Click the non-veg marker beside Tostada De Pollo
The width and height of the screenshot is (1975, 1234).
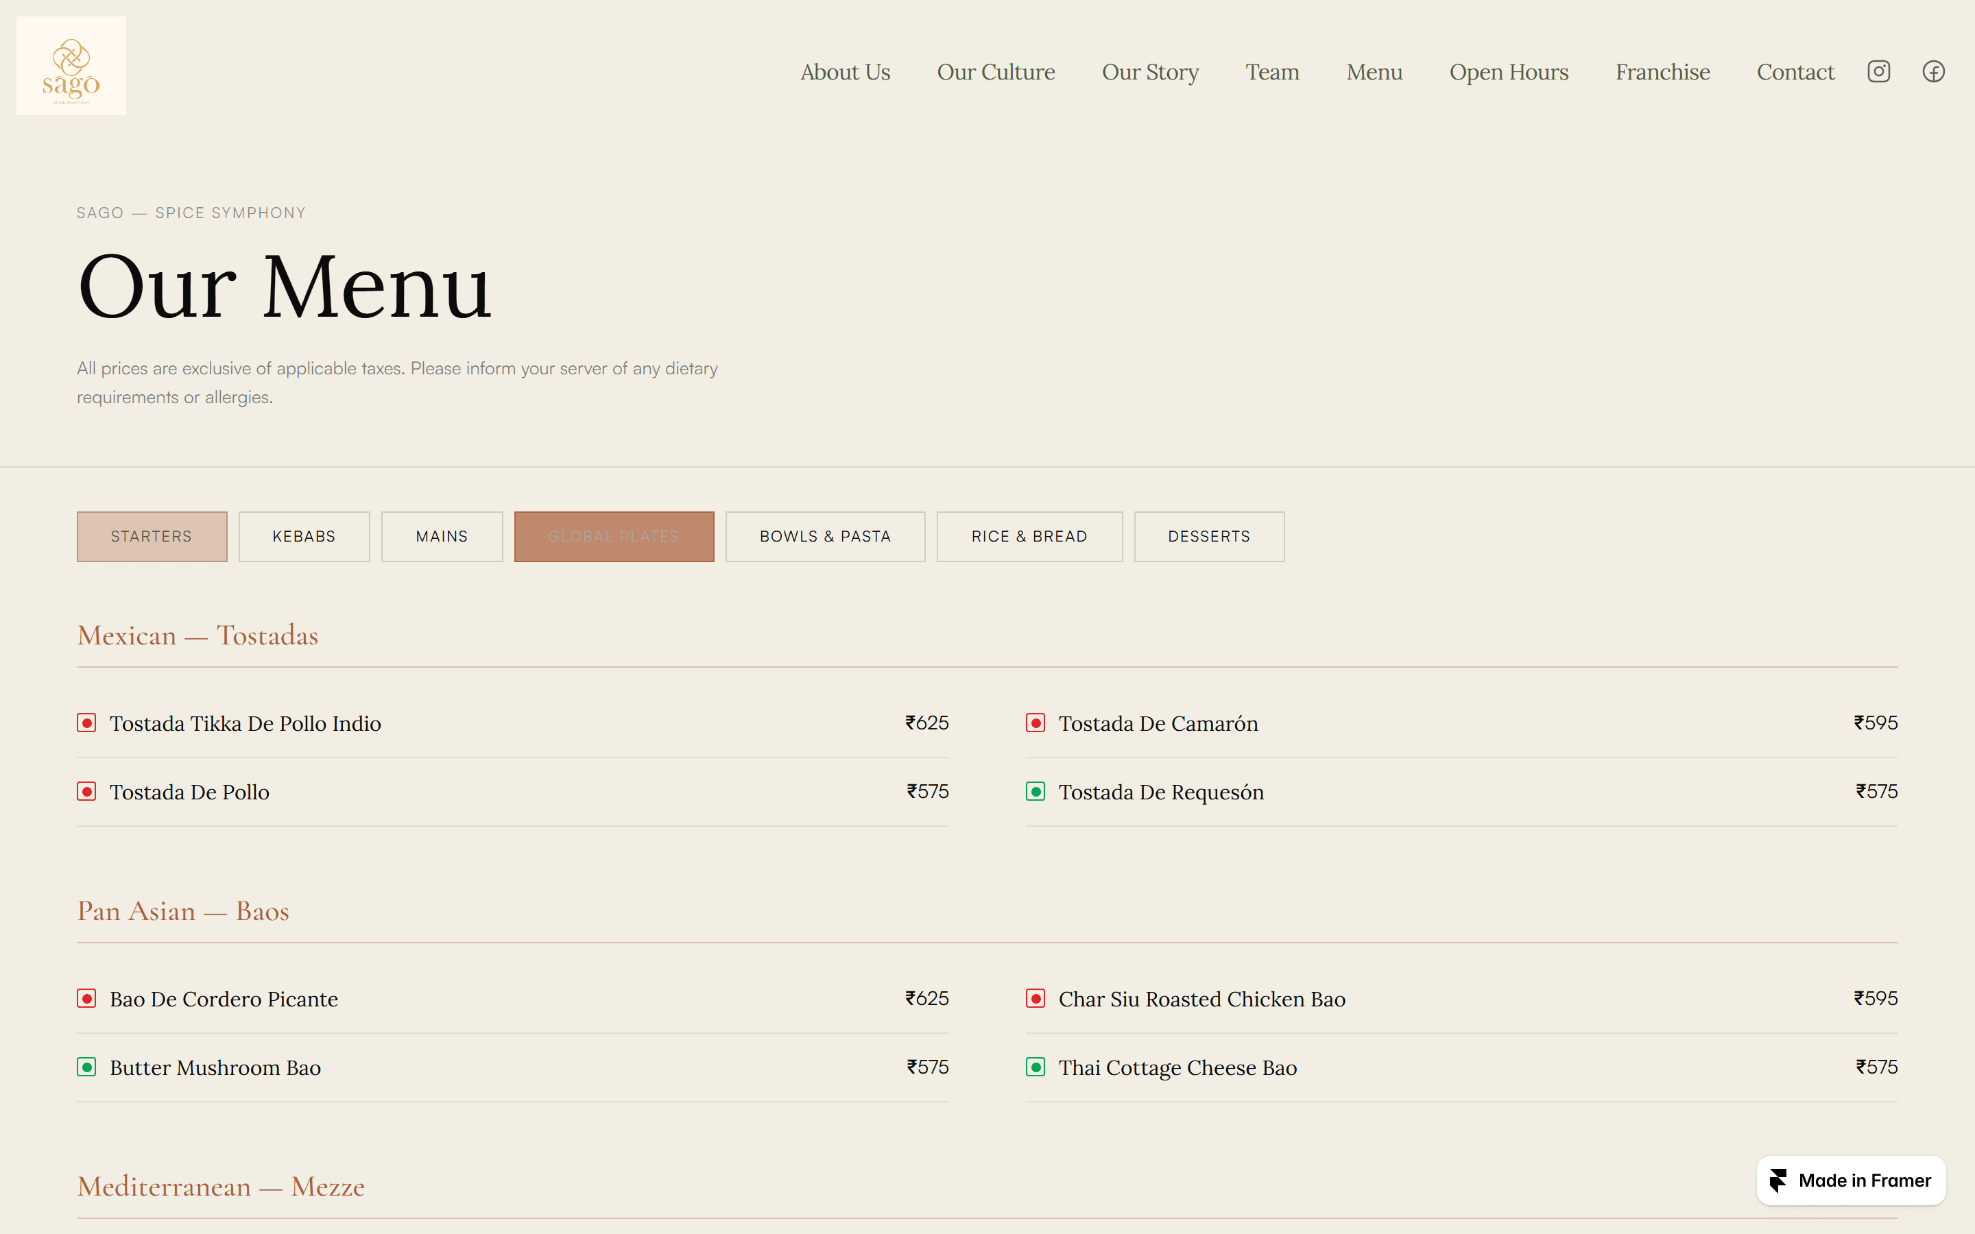(x=86, y=792)
